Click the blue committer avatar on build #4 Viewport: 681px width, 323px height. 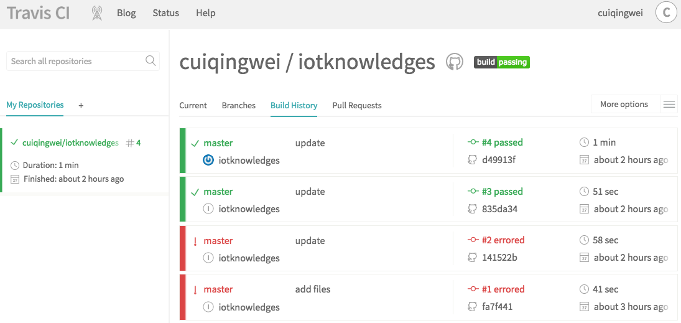(208, 160)
